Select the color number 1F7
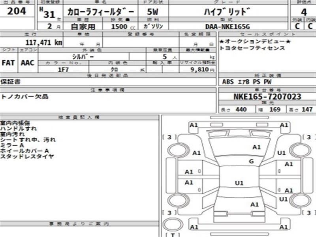 coord(63,70)
